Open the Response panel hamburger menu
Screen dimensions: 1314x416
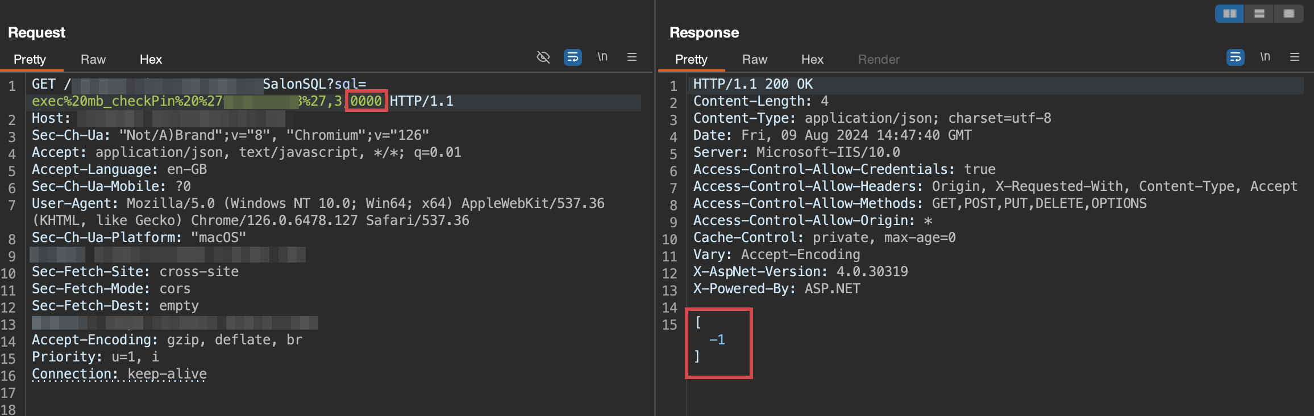(1295, 57)
